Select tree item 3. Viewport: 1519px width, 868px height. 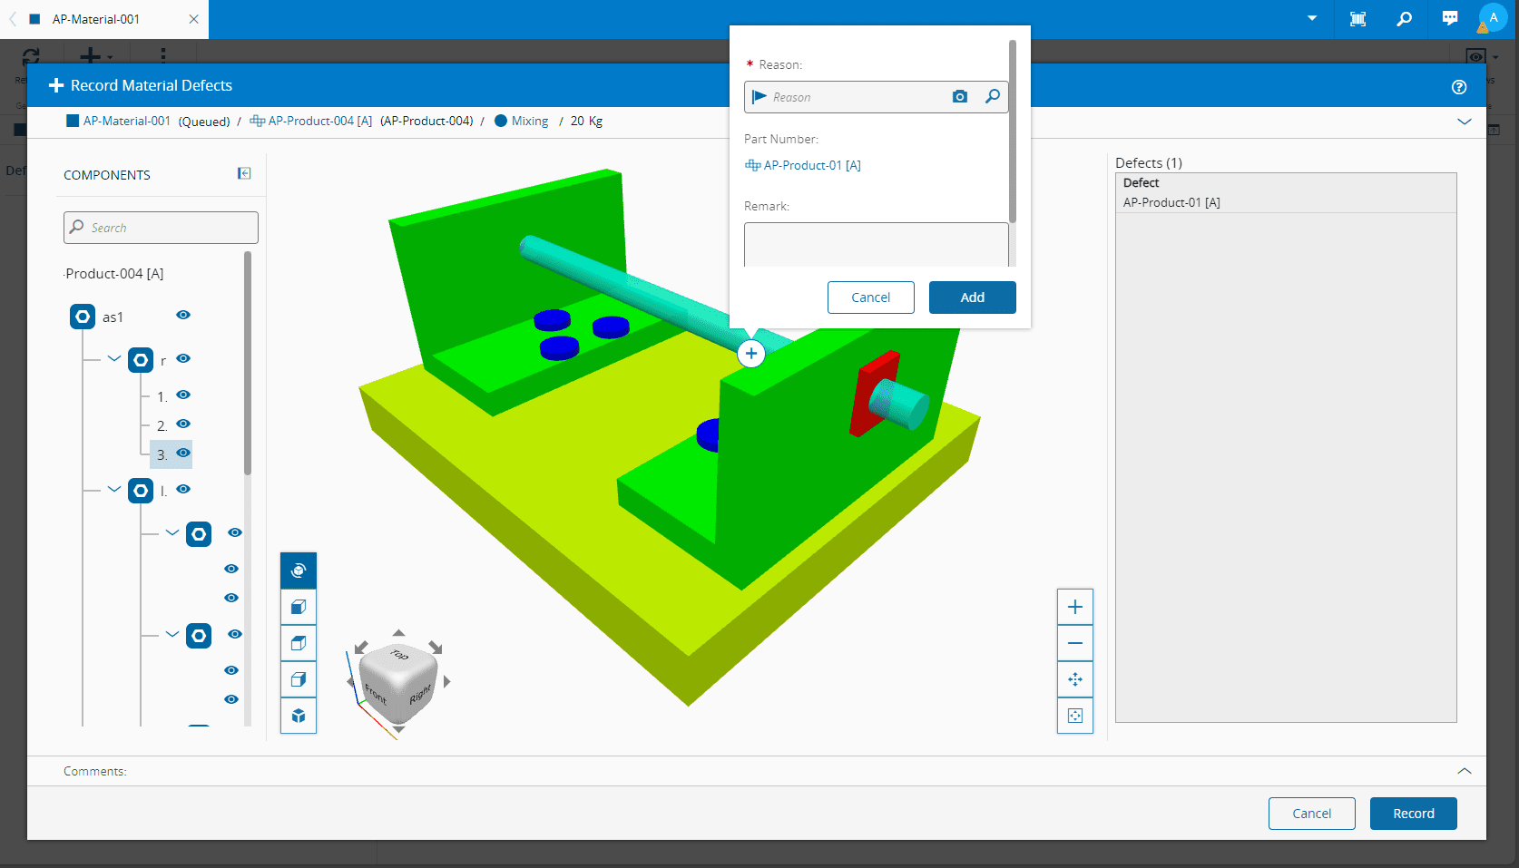(162, 454)
